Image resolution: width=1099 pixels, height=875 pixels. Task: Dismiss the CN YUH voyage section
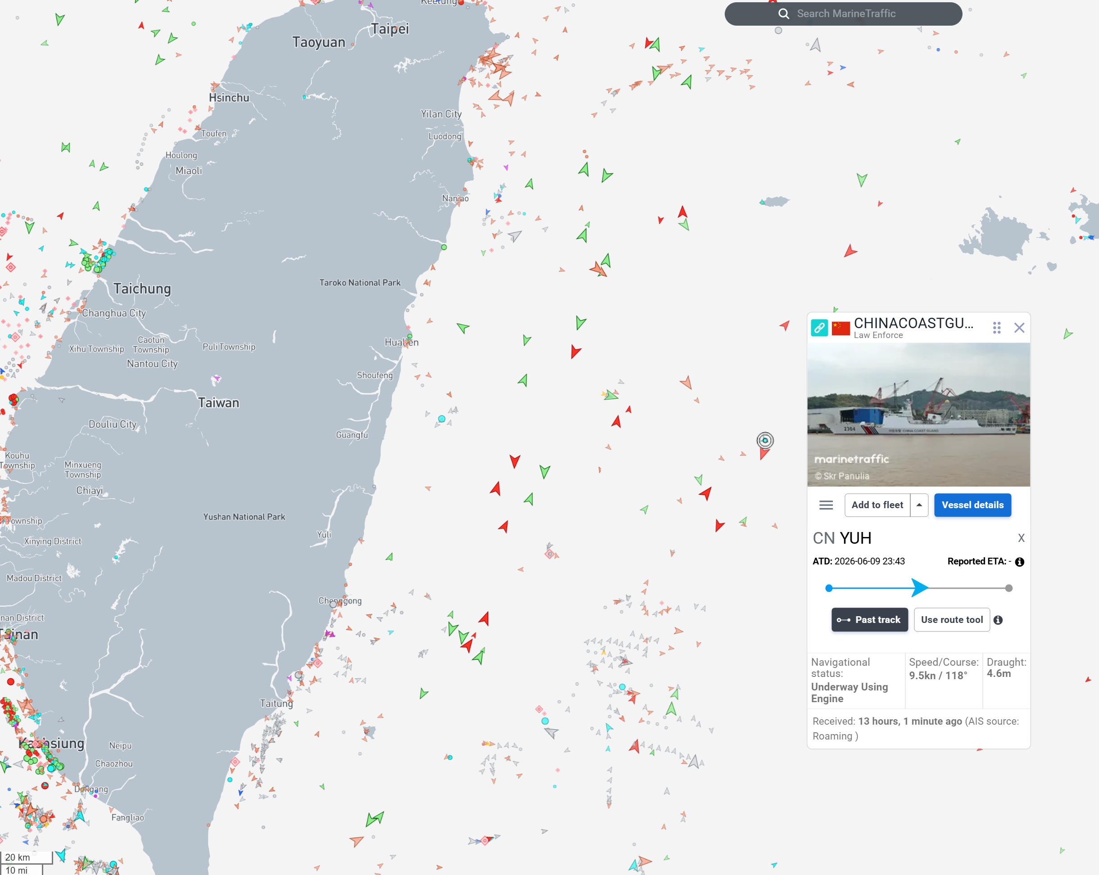coord(1021,538)
